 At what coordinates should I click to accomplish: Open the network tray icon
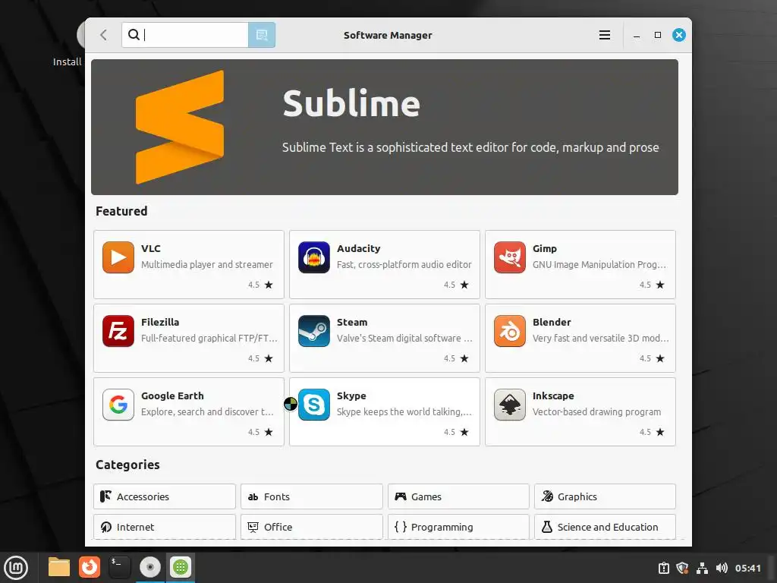702,568
